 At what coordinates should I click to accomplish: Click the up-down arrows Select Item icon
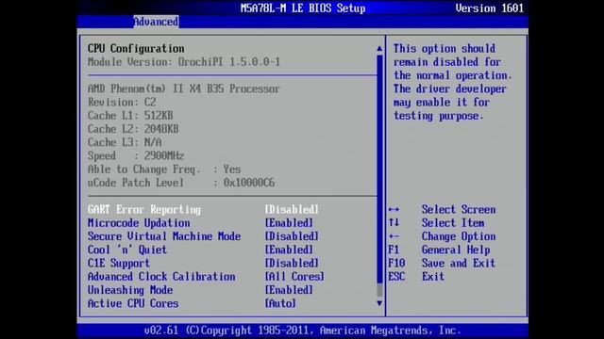click(394, 222)
